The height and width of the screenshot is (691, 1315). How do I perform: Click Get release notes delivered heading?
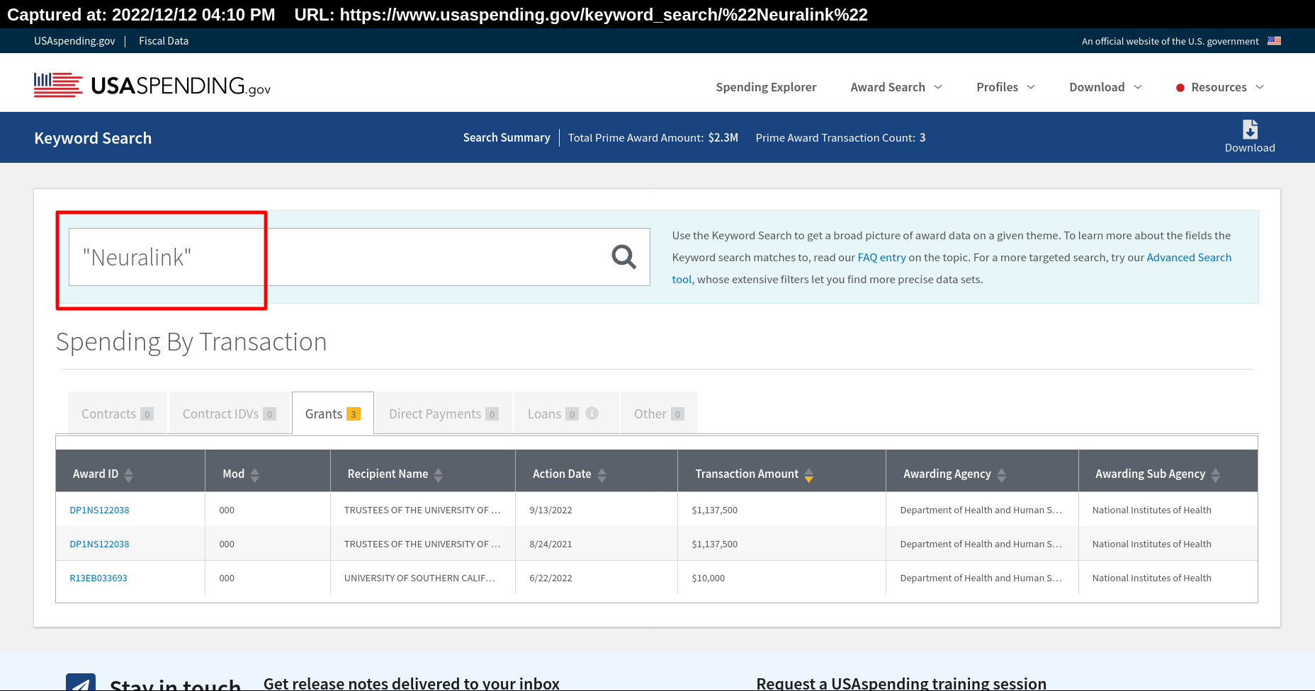point(412,683)
